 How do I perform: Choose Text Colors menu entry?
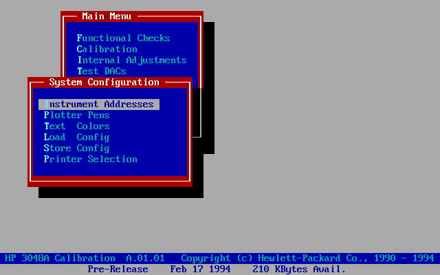[76, 126]
